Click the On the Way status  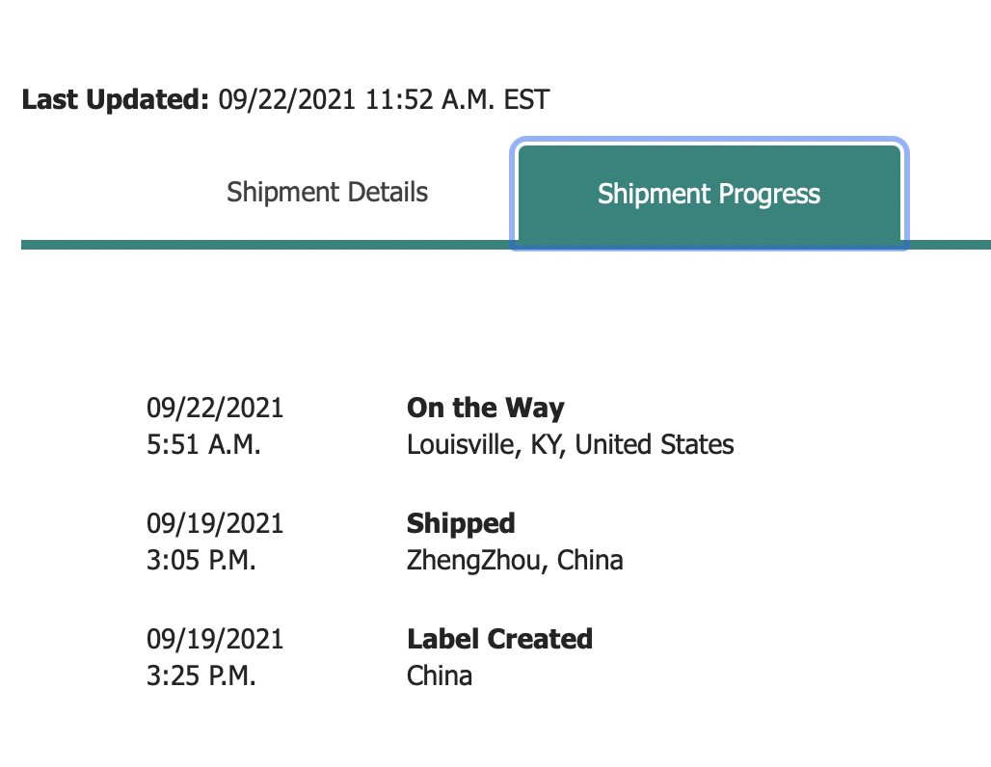[x=485, y=408]
